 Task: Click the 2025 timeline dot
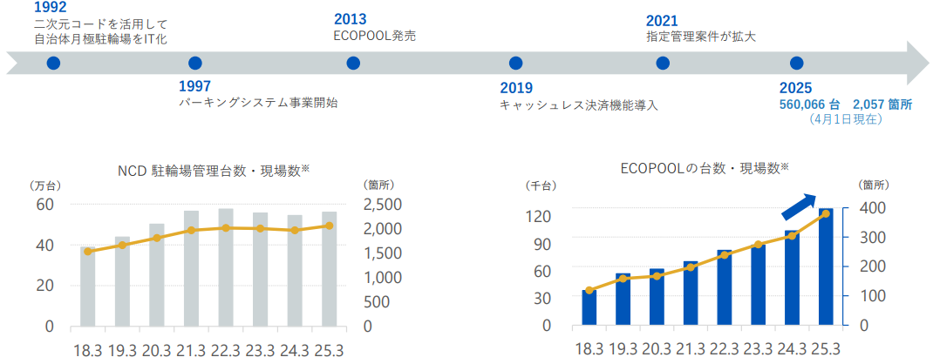tap(796, 63)
